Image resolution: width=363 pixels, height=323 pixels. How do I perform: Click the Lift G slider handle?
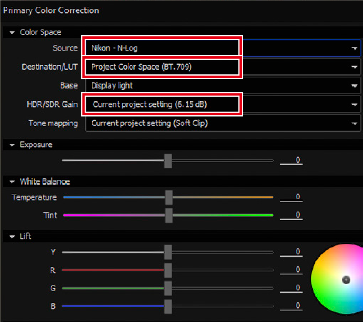click(x=168, y=288)
